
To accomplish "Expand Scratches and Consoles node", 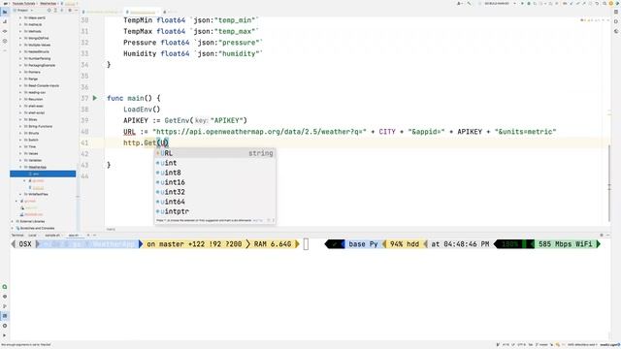I will tap(13, 229).
